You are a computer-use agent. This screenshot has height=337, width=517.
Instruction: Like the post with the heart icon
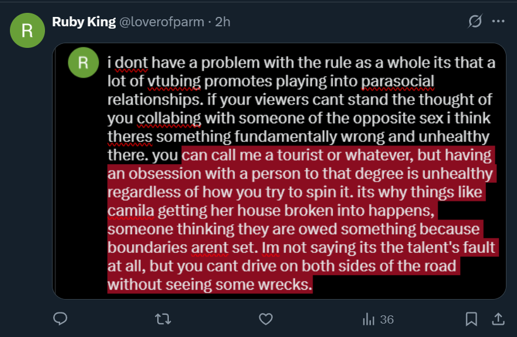point(266,319)
